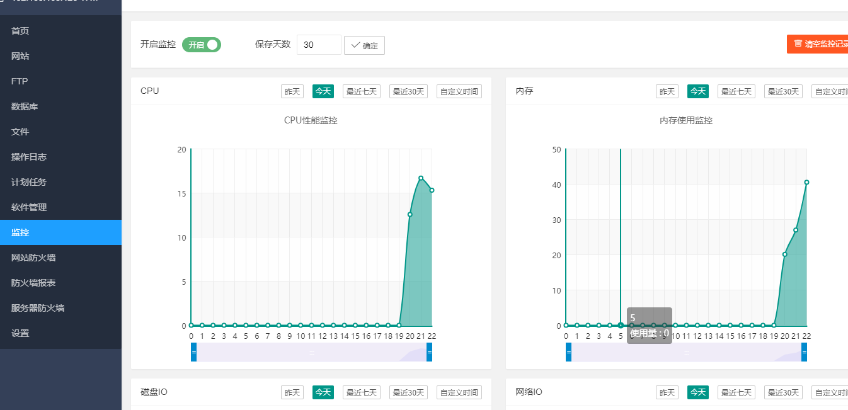Choose 自定义时间 in the CPU panel
This screenshot has height=410, width=848.
(459, 91)
